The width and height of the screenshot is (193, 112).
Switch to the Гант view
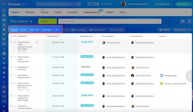(57, 30)
